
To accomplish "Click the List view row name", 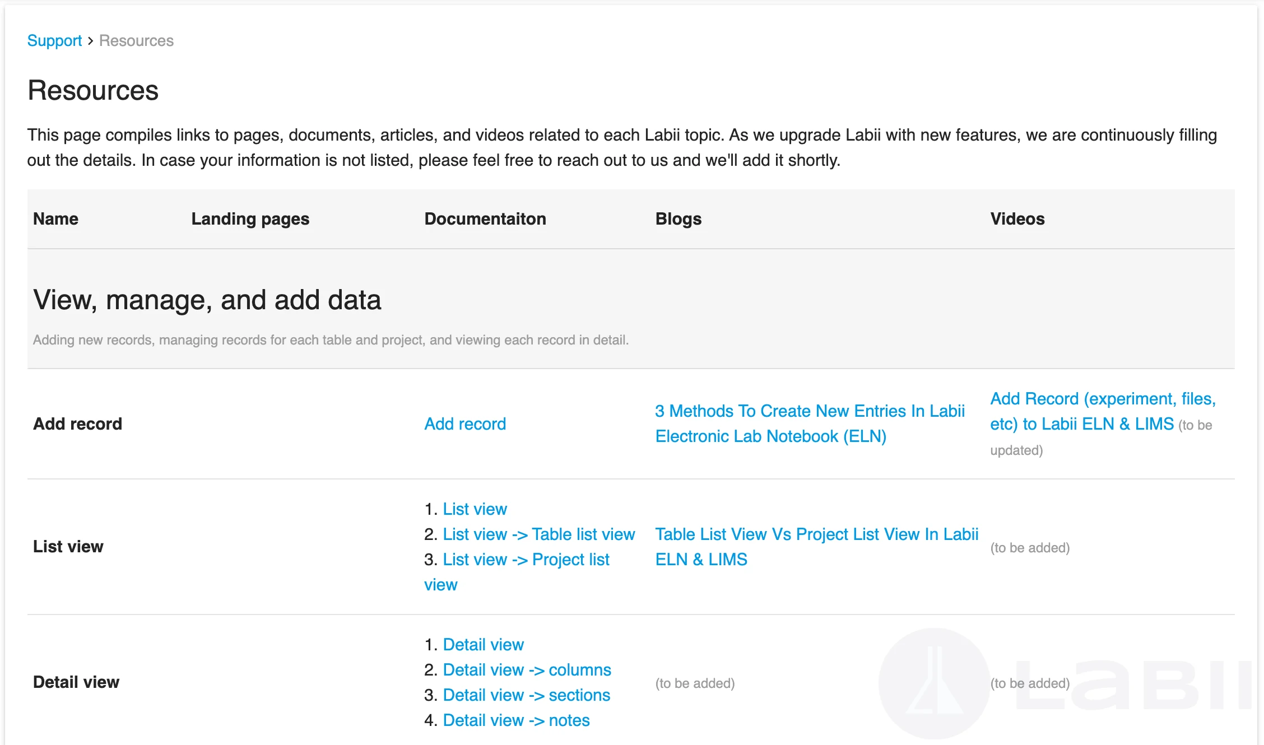I will pos(68,546).
